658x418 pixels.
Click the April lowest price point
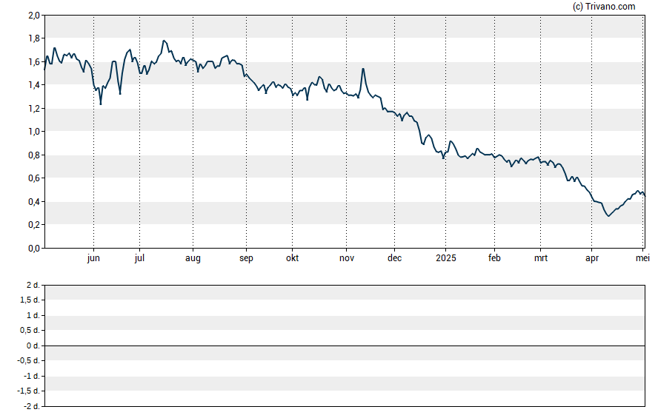(608, 216)
